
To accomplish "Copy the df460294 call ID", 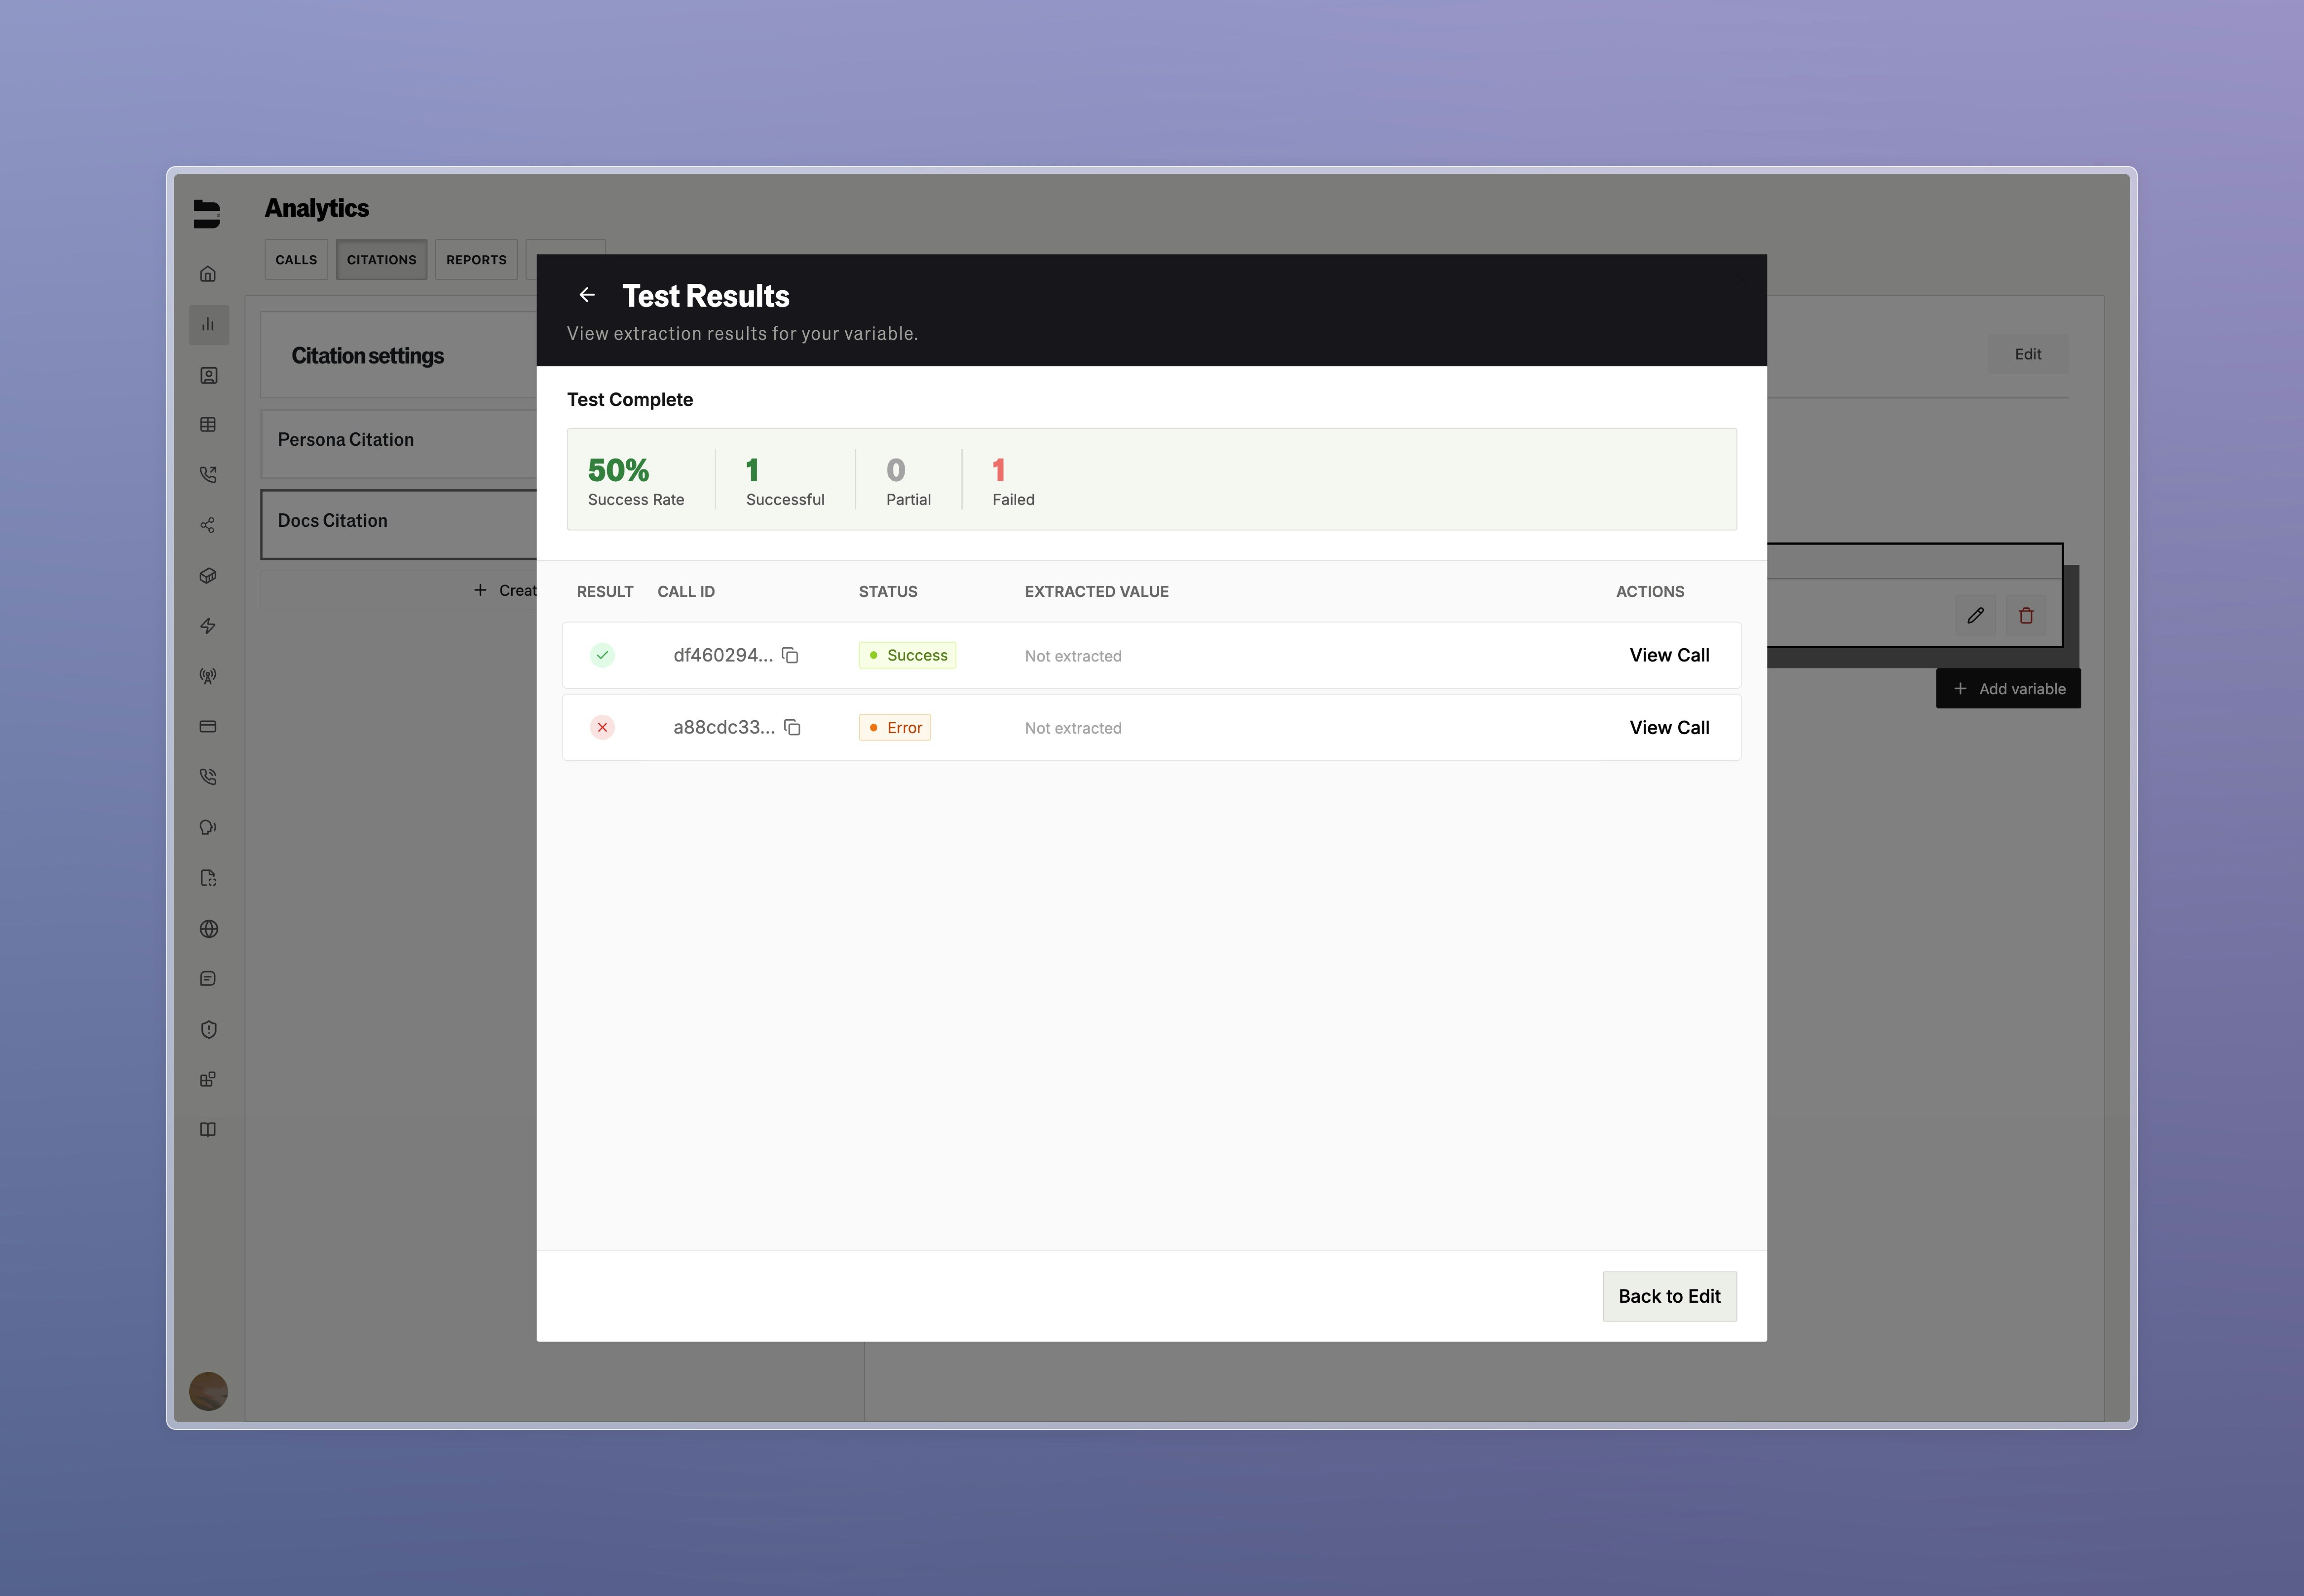I will 790,655.
